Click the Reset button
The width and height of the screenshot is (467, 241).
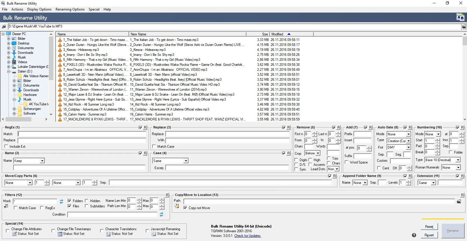click(x=429, y=227)
